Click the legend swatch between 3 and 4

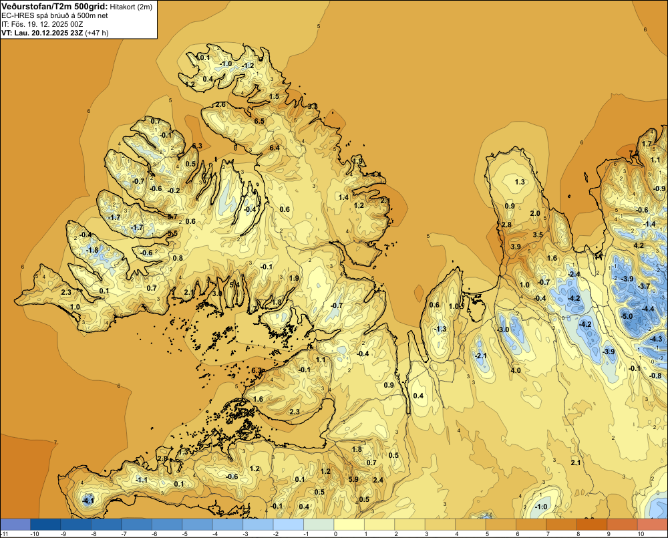point(440,524)
